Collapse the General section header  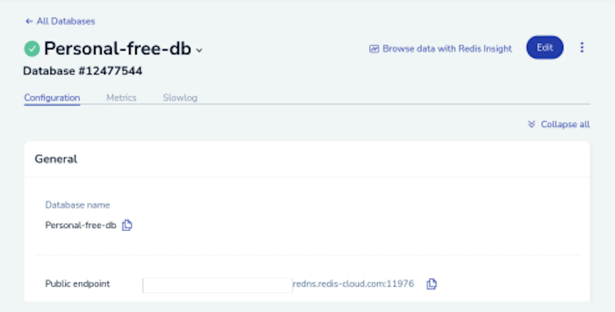pos(307,159)
